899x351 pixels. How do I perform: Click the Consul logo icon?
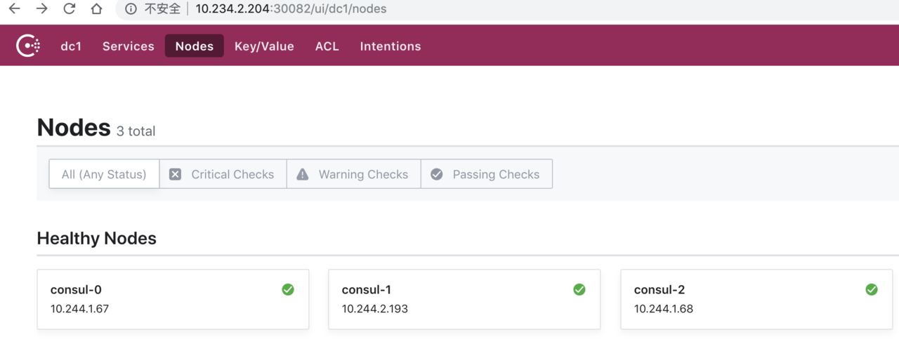tap(28, 46)
